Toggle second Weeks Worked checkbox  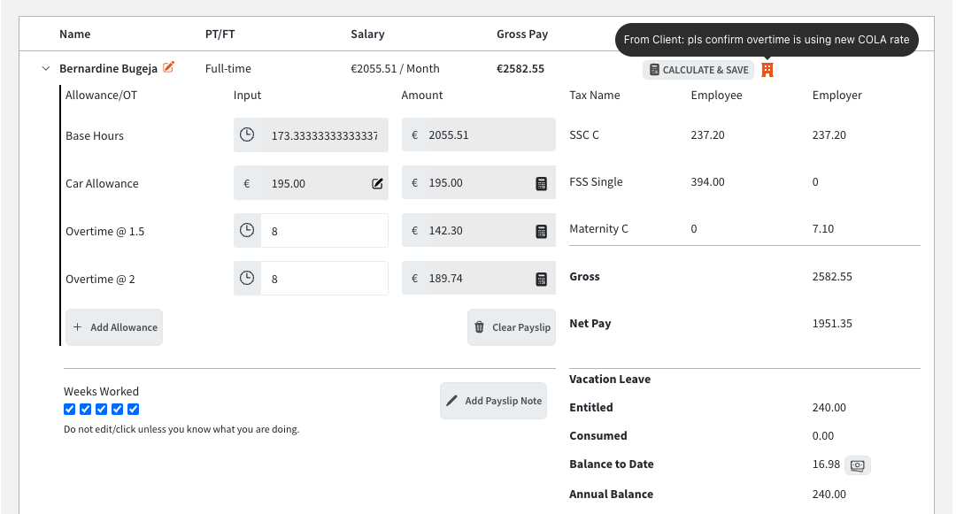click(x=85, y=410)
